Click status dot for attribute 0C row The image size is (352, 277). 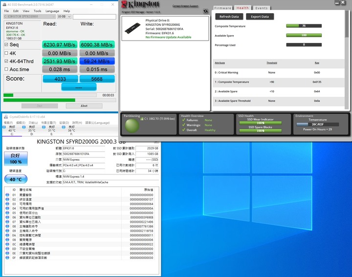[x=7, y=244]
